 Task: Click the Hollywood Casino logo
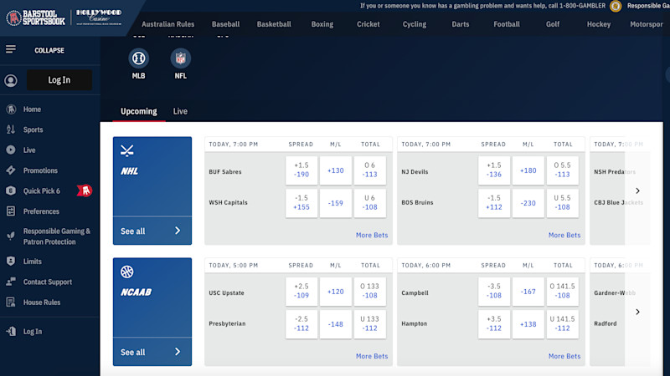[x=99, y=17]
